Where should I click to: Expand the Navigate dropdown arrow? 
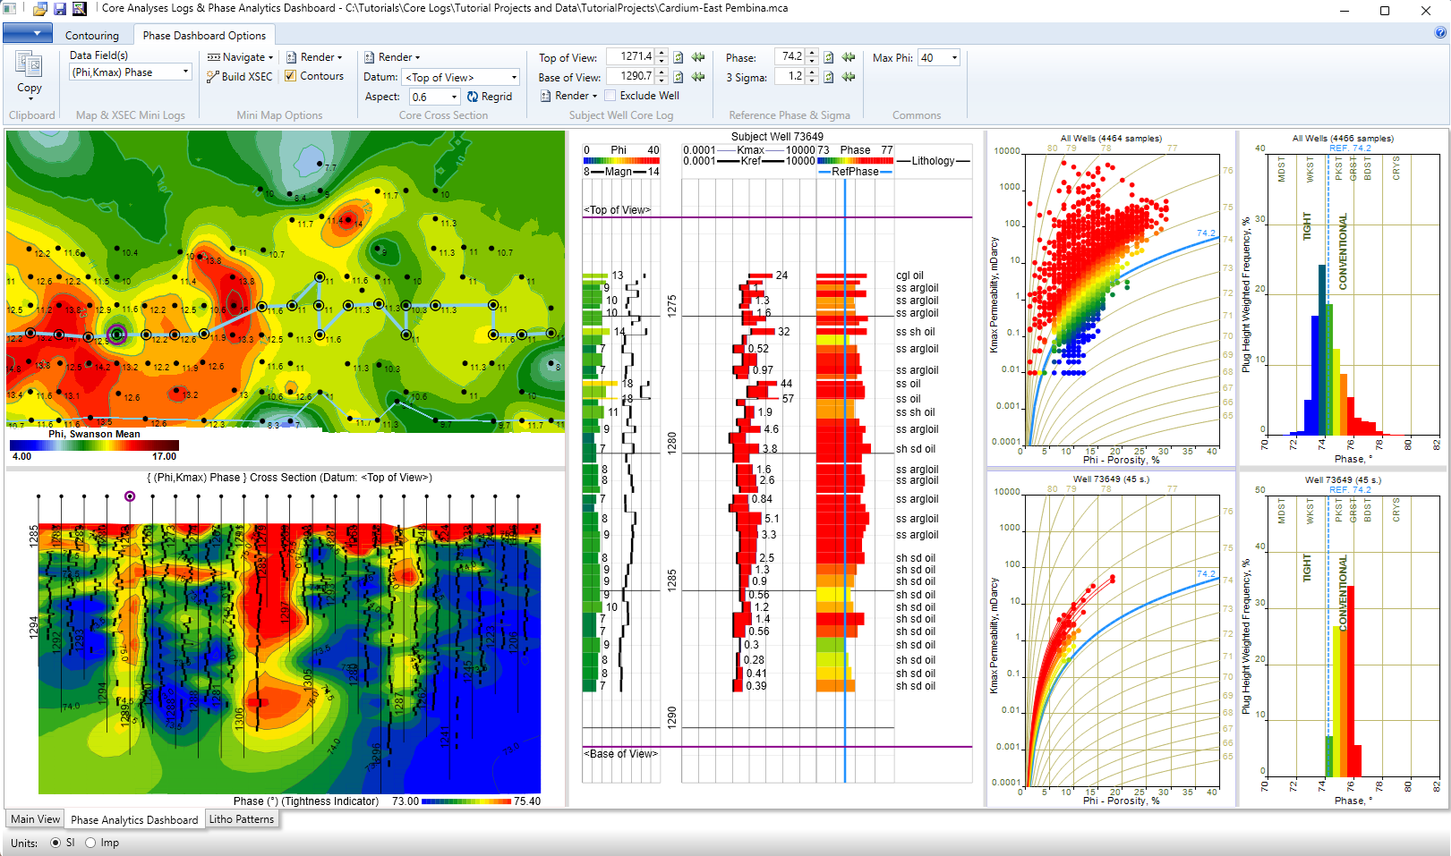coord(269,57)
